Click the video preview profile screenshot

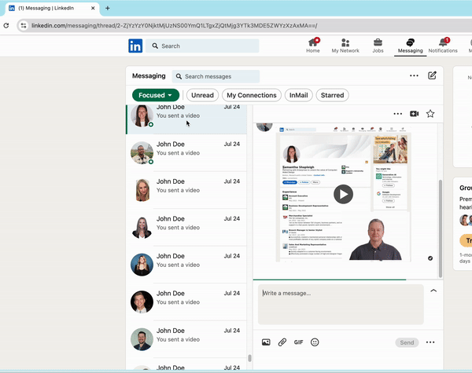(343, 193)
